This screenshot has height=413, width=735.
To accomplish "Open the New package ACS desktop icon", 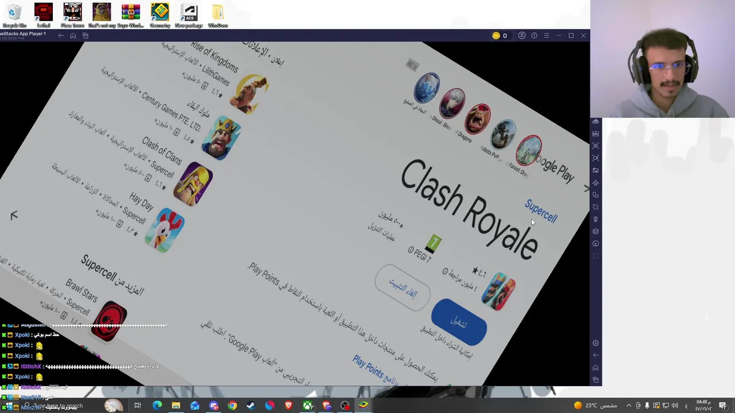I will 189,15.
